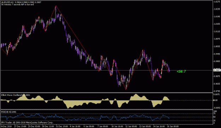
Task: Click the '10 Jan 16:00' time label
Action: tap(117, 127)
